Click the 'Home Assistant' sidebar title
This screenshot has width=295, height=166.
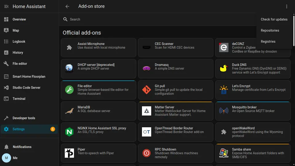[x=29, y=6]
